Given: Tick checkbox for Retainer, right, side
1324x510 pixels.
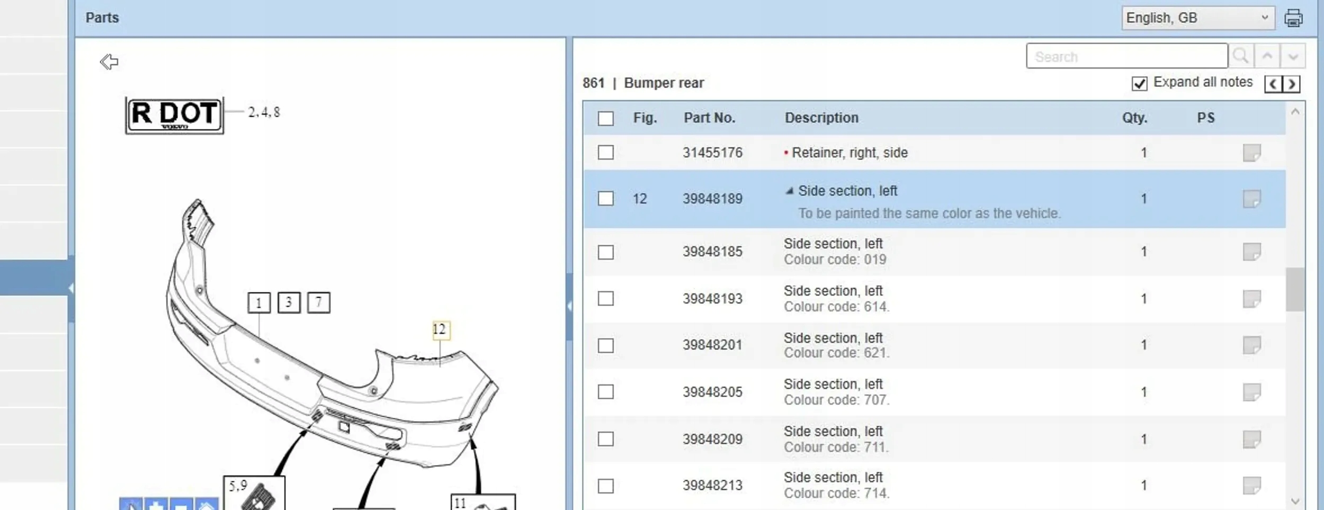Looking at the screenshot, I should pos(605,153).
